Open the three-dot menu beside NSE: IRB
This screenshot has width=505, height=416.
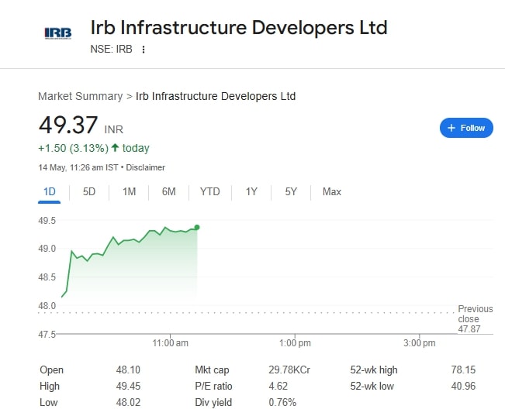pos(144,50)
